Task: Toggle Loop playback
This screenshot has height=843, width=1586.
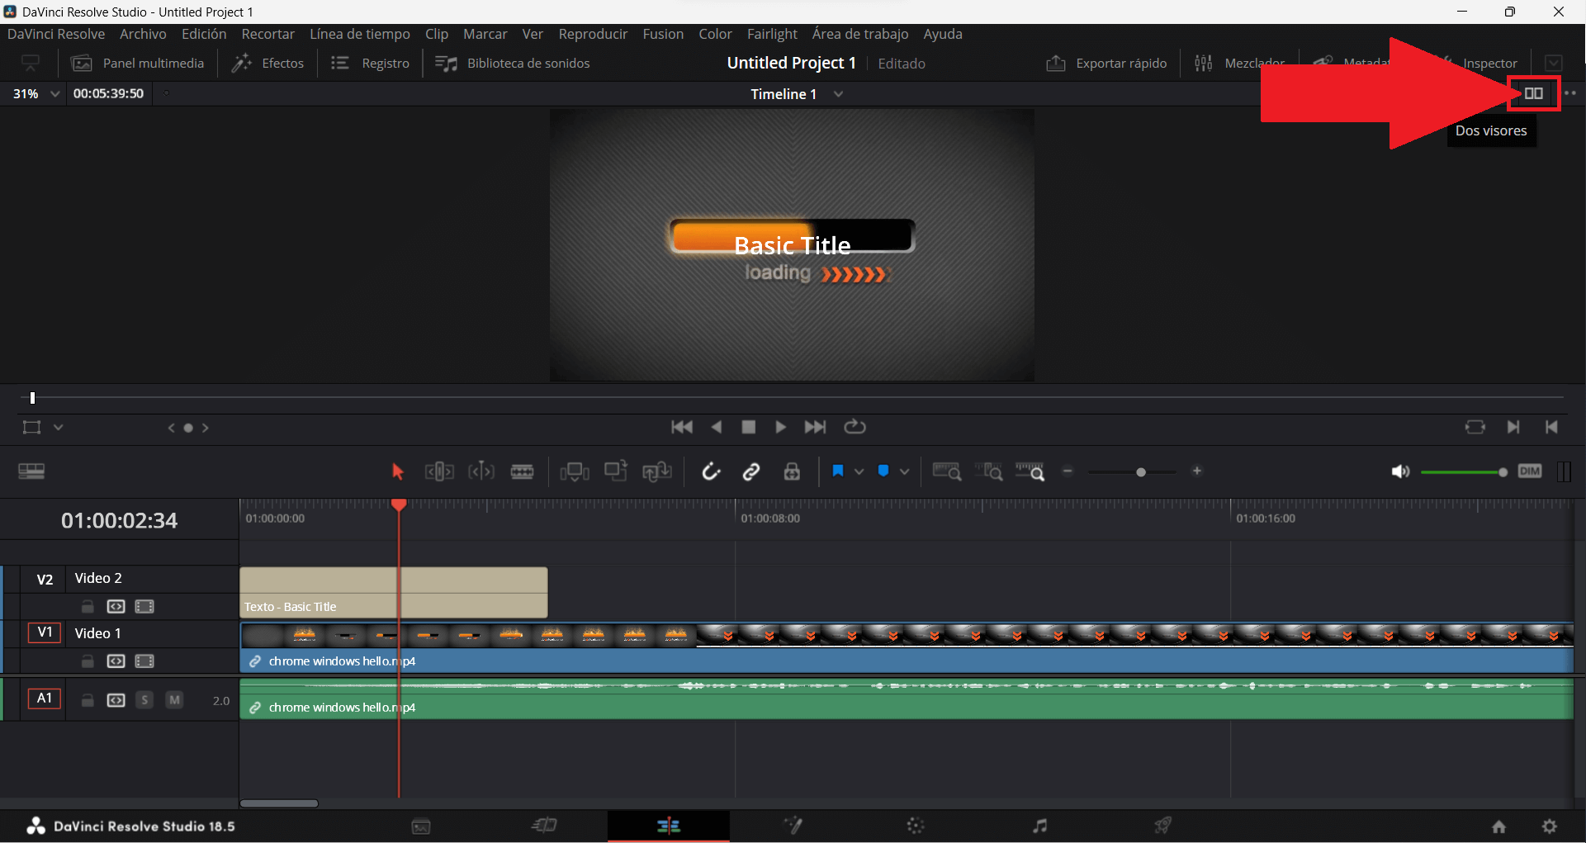Action: point(855,427)
